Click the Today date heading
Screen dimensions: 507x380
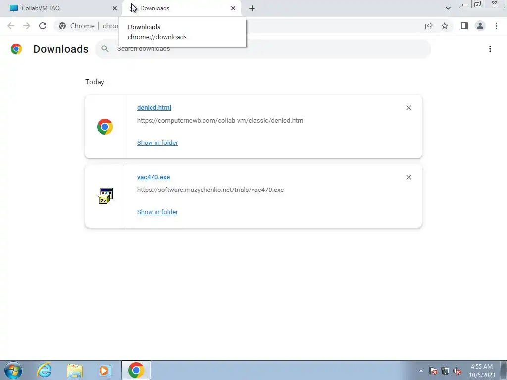[95, 82]
